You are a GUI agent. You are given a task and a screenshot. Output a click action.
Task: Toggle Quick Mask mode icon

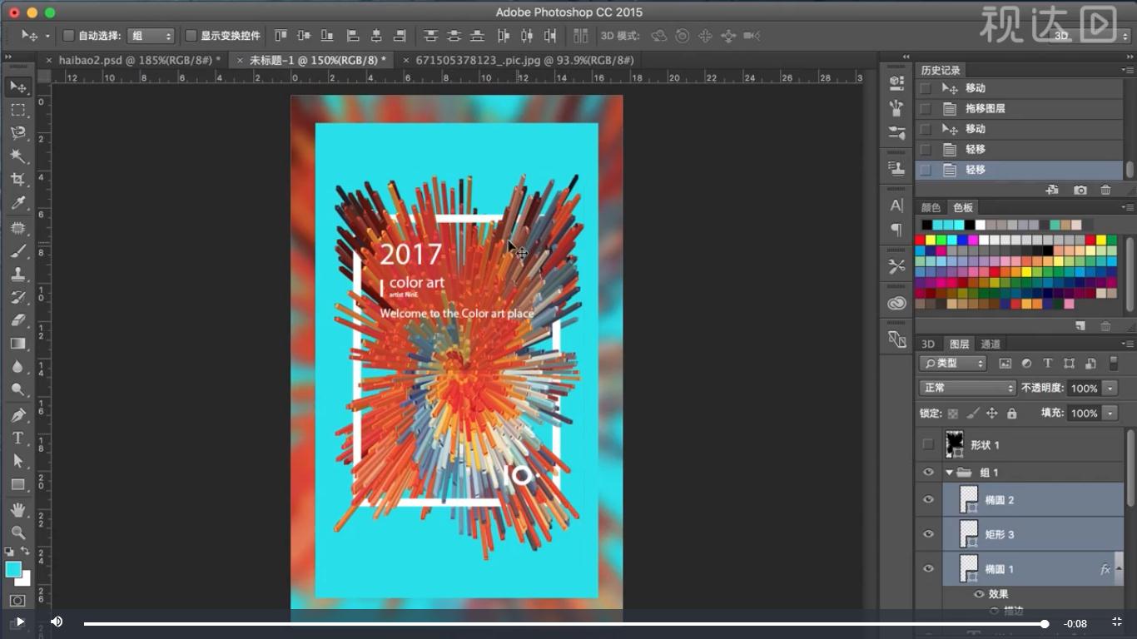[x=17, y=600]
